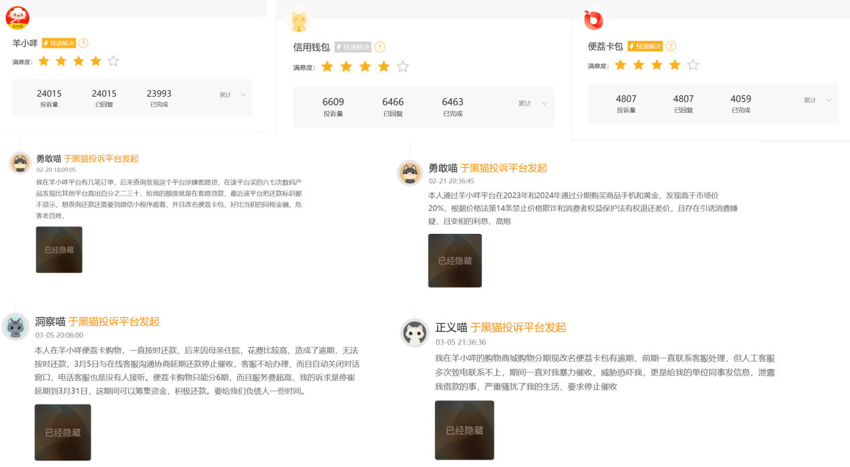
Task: View the 已经隐藏 image under 正义喵's complaint
Action: click(x=465, y=430)
